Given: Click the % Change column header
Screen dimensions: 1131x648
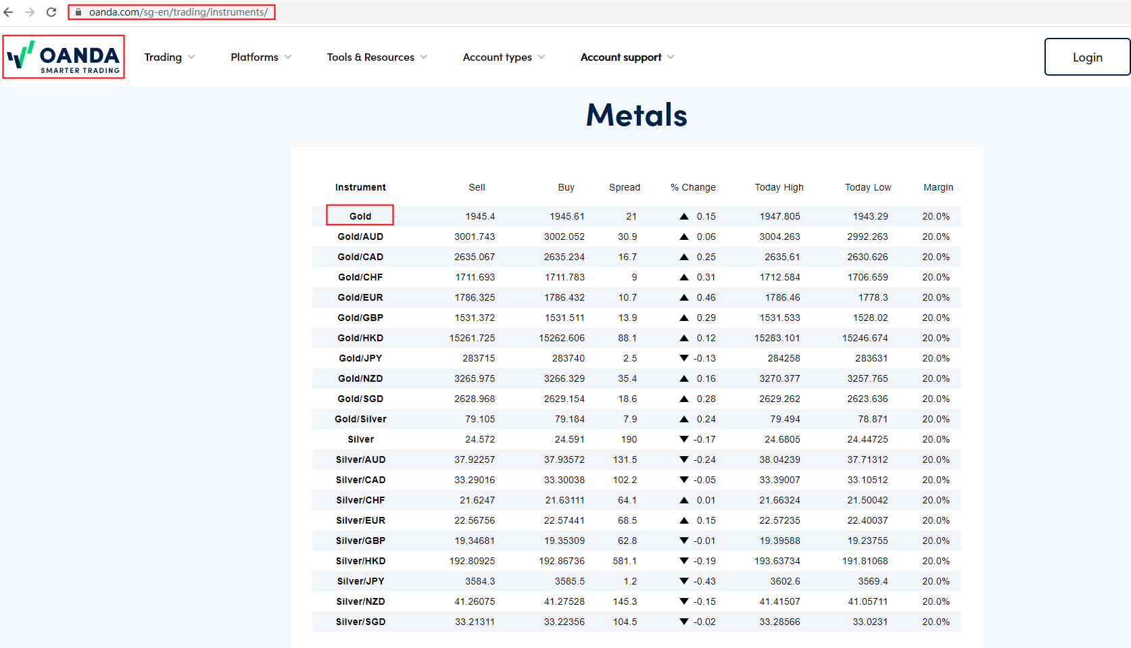Looking at the screenshot, I should pos(693,187).
